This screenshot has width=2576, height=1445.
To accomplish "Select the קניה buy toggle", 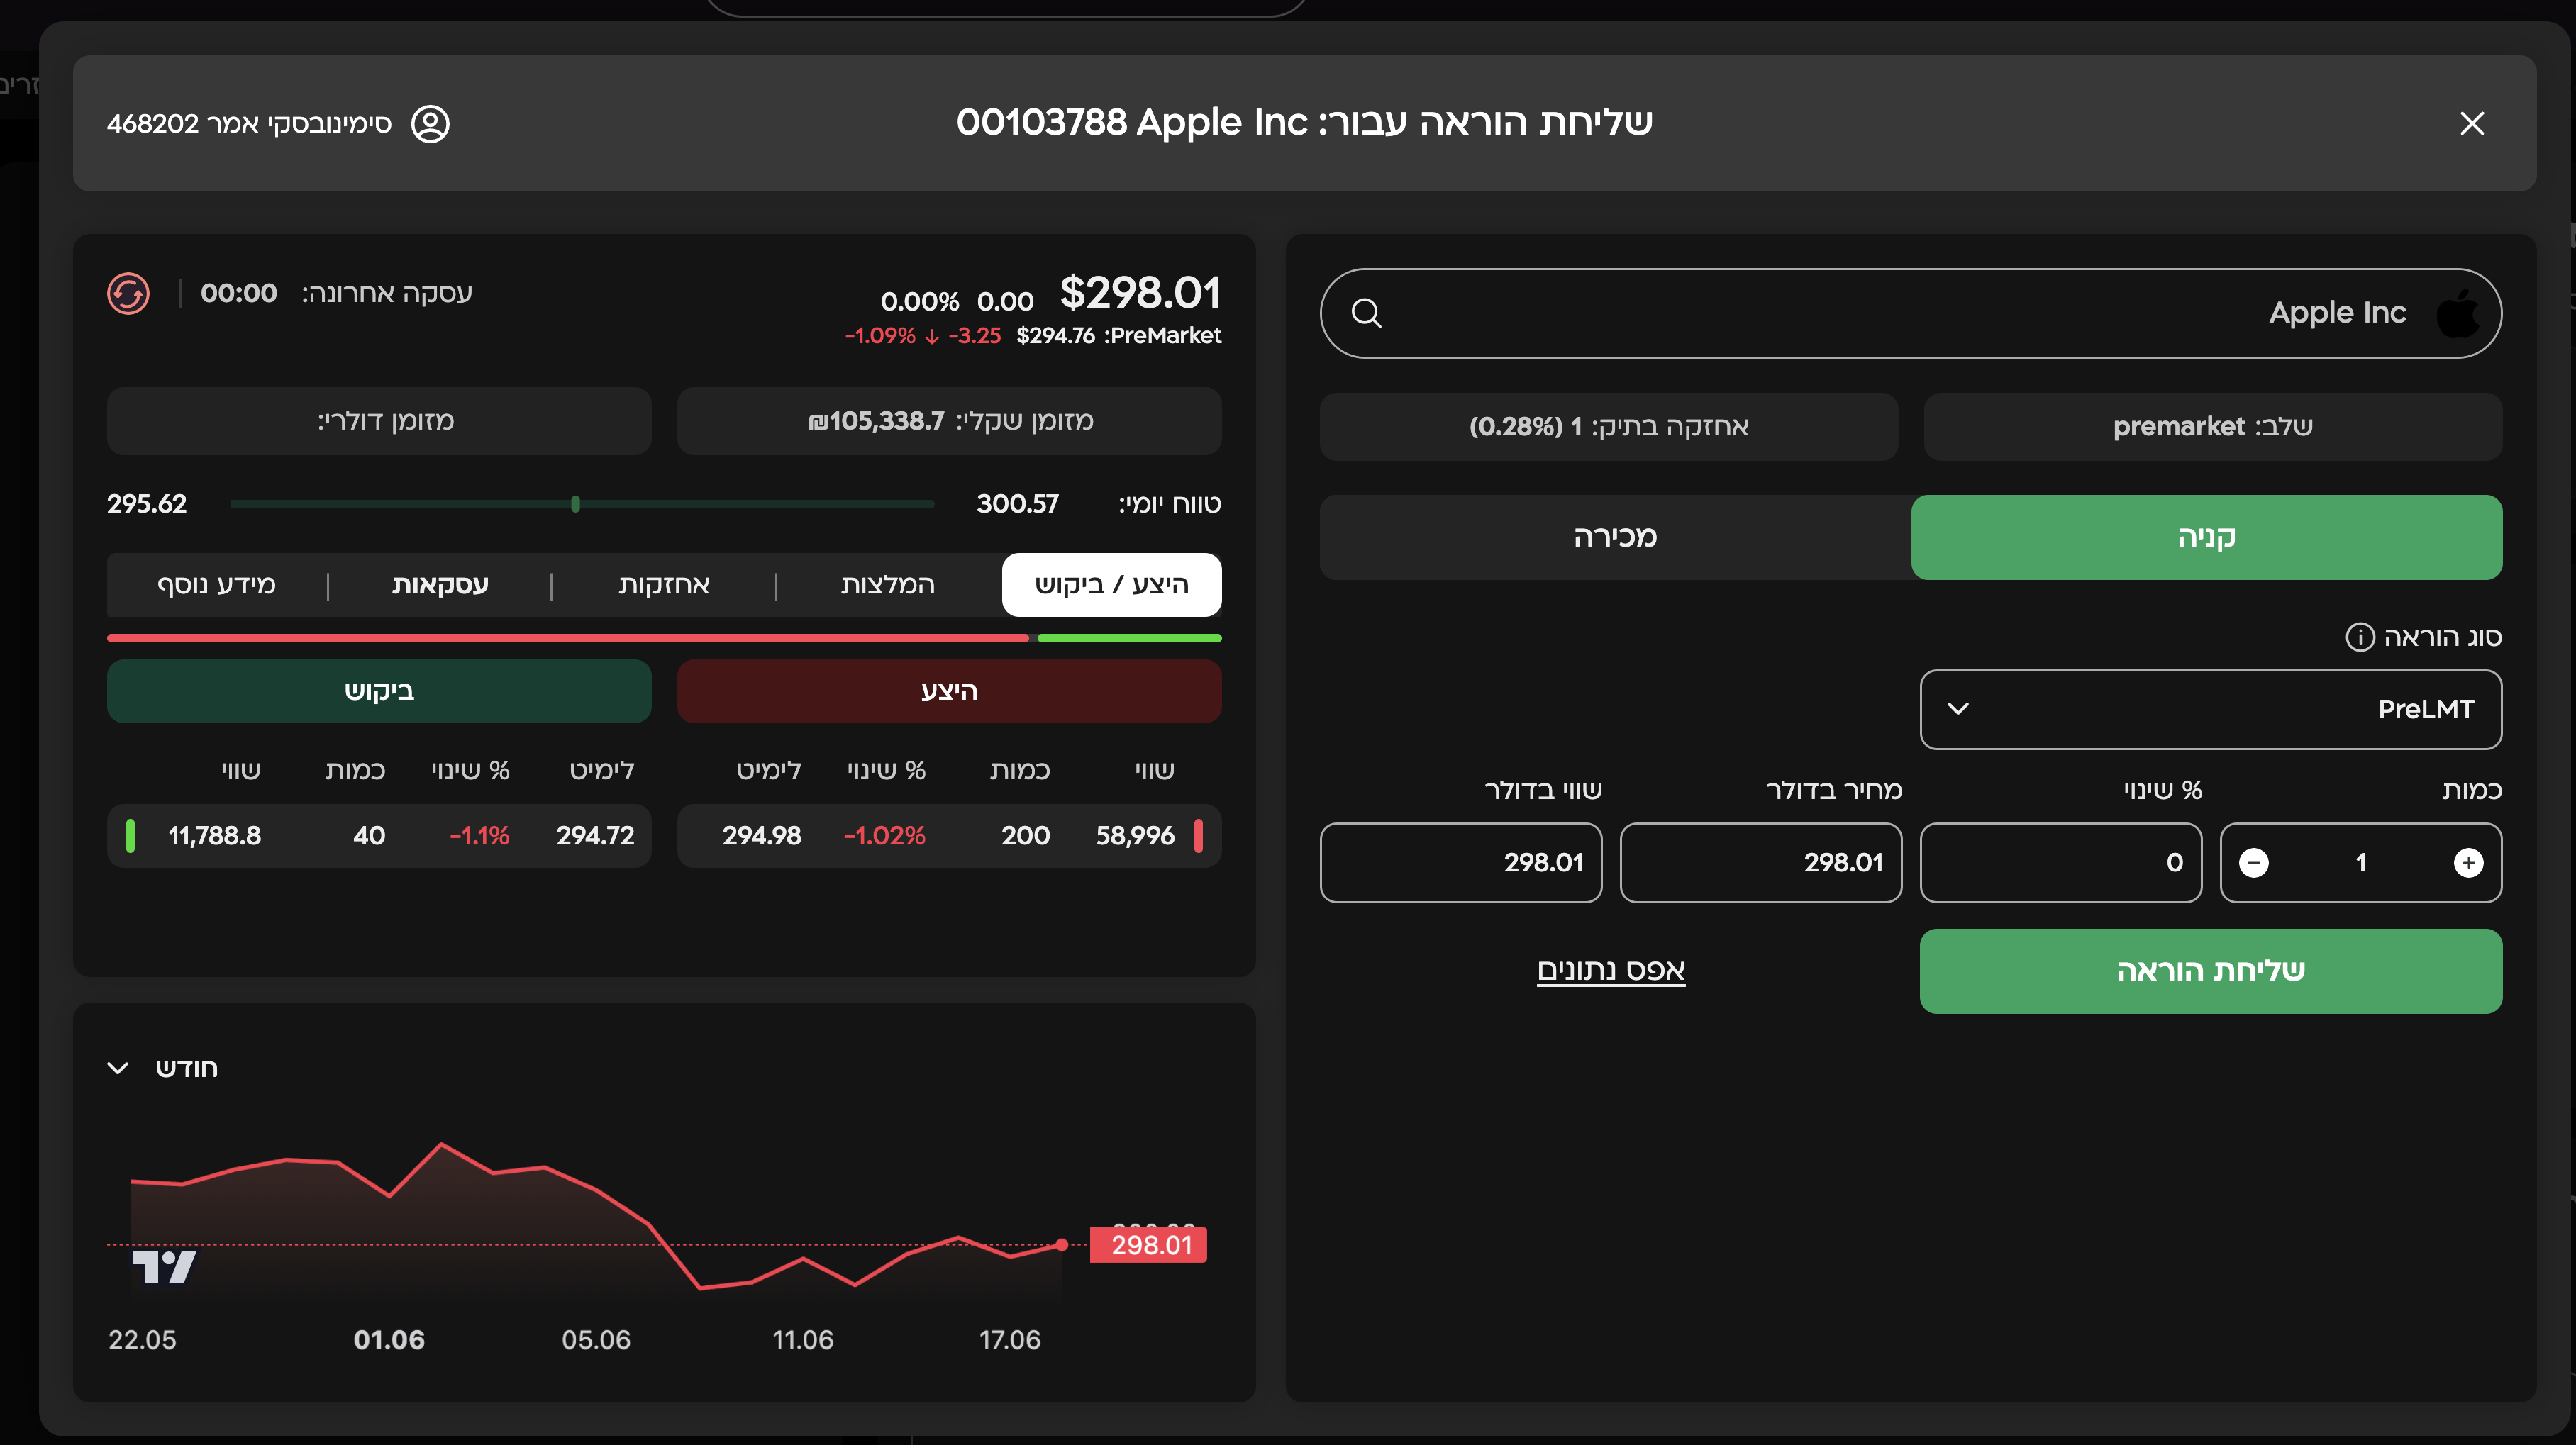I will [x=2206, y=537].
